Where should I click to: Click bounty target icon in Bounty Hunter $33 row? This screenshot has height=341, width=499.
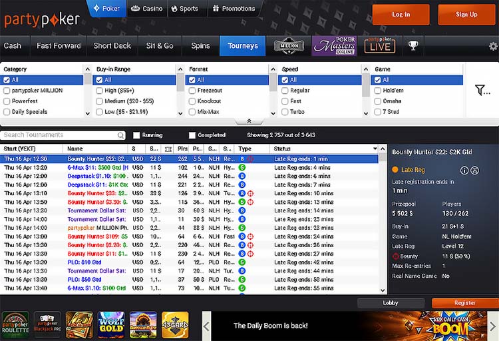click(250, 193)
